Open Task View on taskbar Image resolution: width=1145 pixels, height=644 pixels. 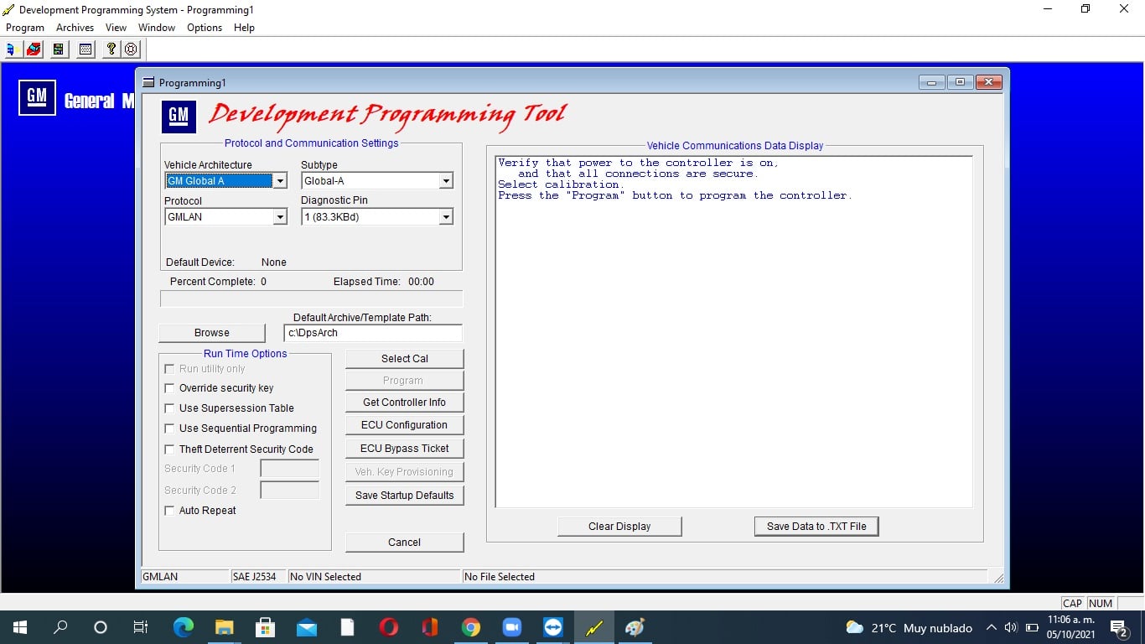pos(141,627)
